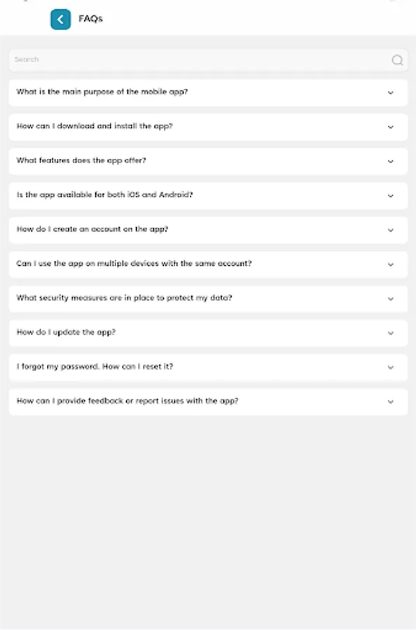Click the download and install FAQ text label
The image size is (416, 630).
(95, 127)
